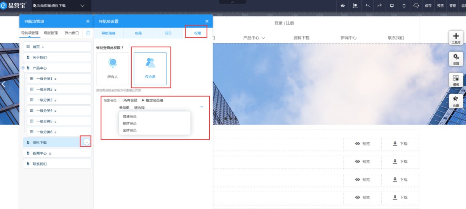Click the 保存 save button
Screen dimensions: 466x209
(428, 6)
